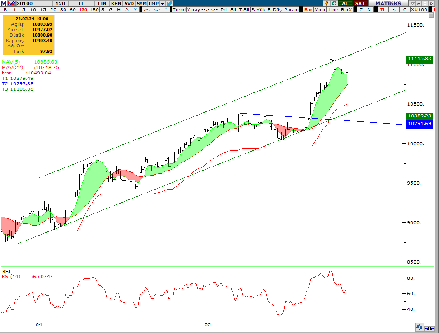Select the 15-minute period
Screen dimensions: 439x333
43,9
